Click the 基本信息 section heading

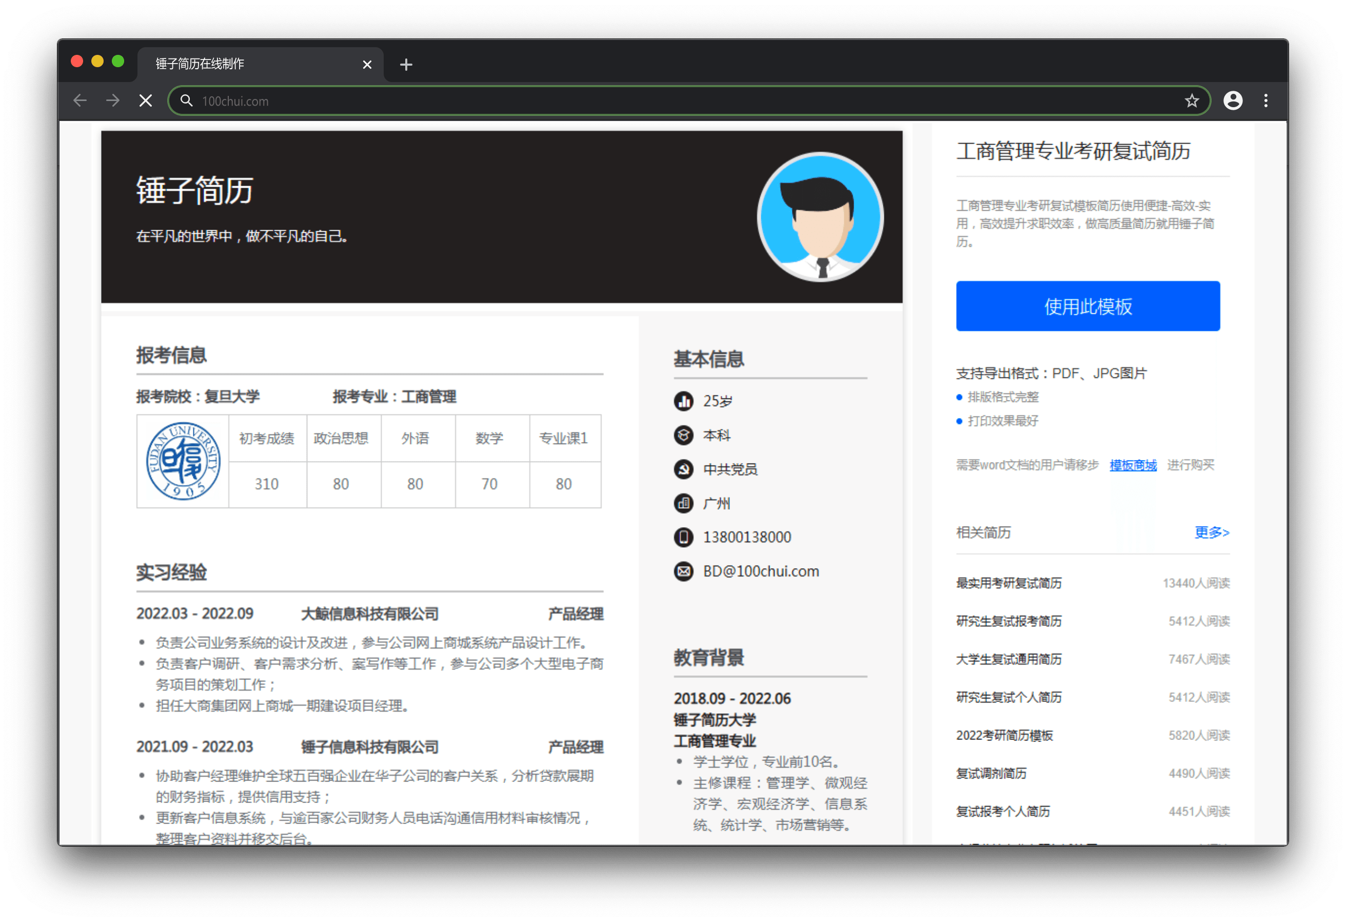709,359
